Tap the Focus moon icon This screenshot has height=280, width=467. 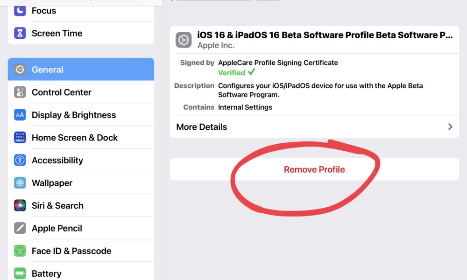pos(20,10)
